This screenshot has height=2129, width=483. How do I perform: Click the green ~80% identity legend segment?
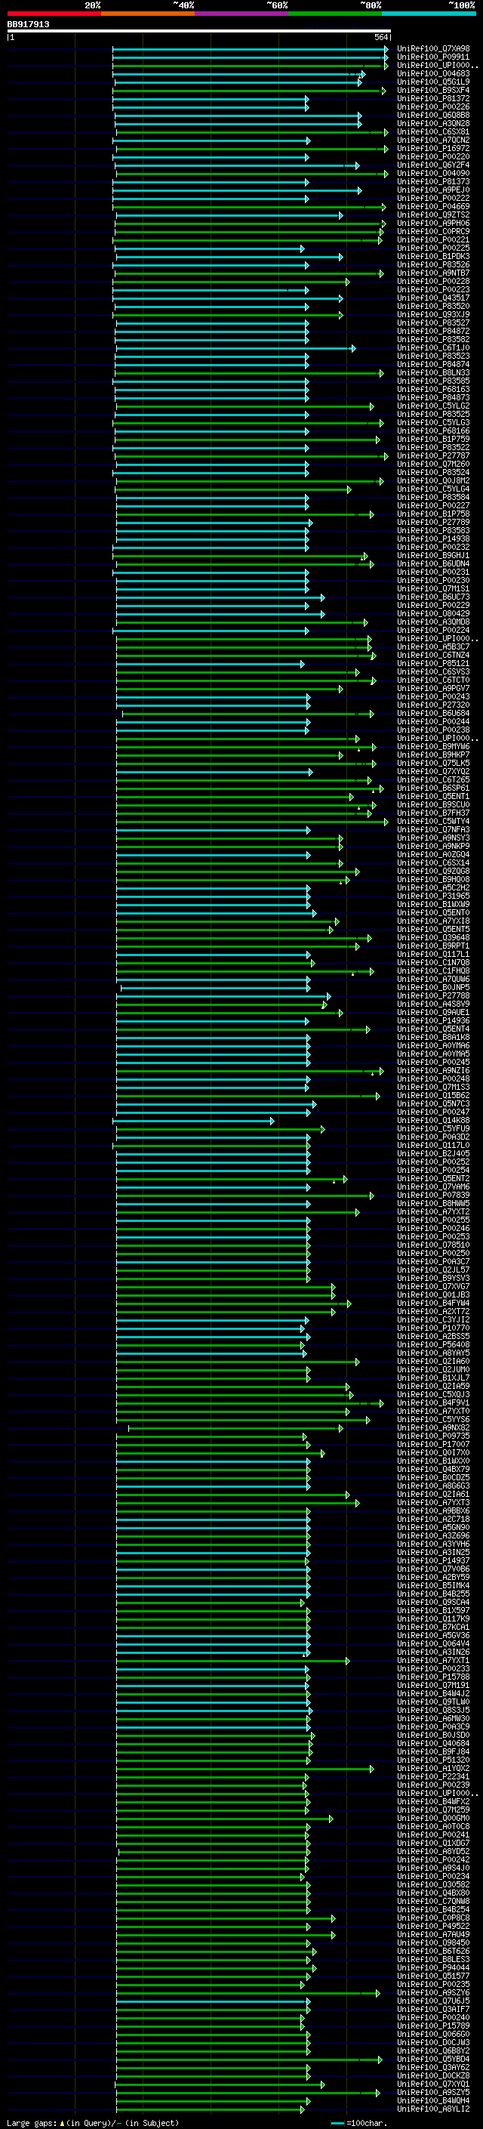(x=335, y=14)
